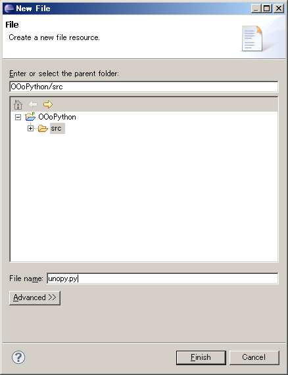Open help with the question mark icon
The height and width of the screenshot is (375, 288).
tap(18, 357)
